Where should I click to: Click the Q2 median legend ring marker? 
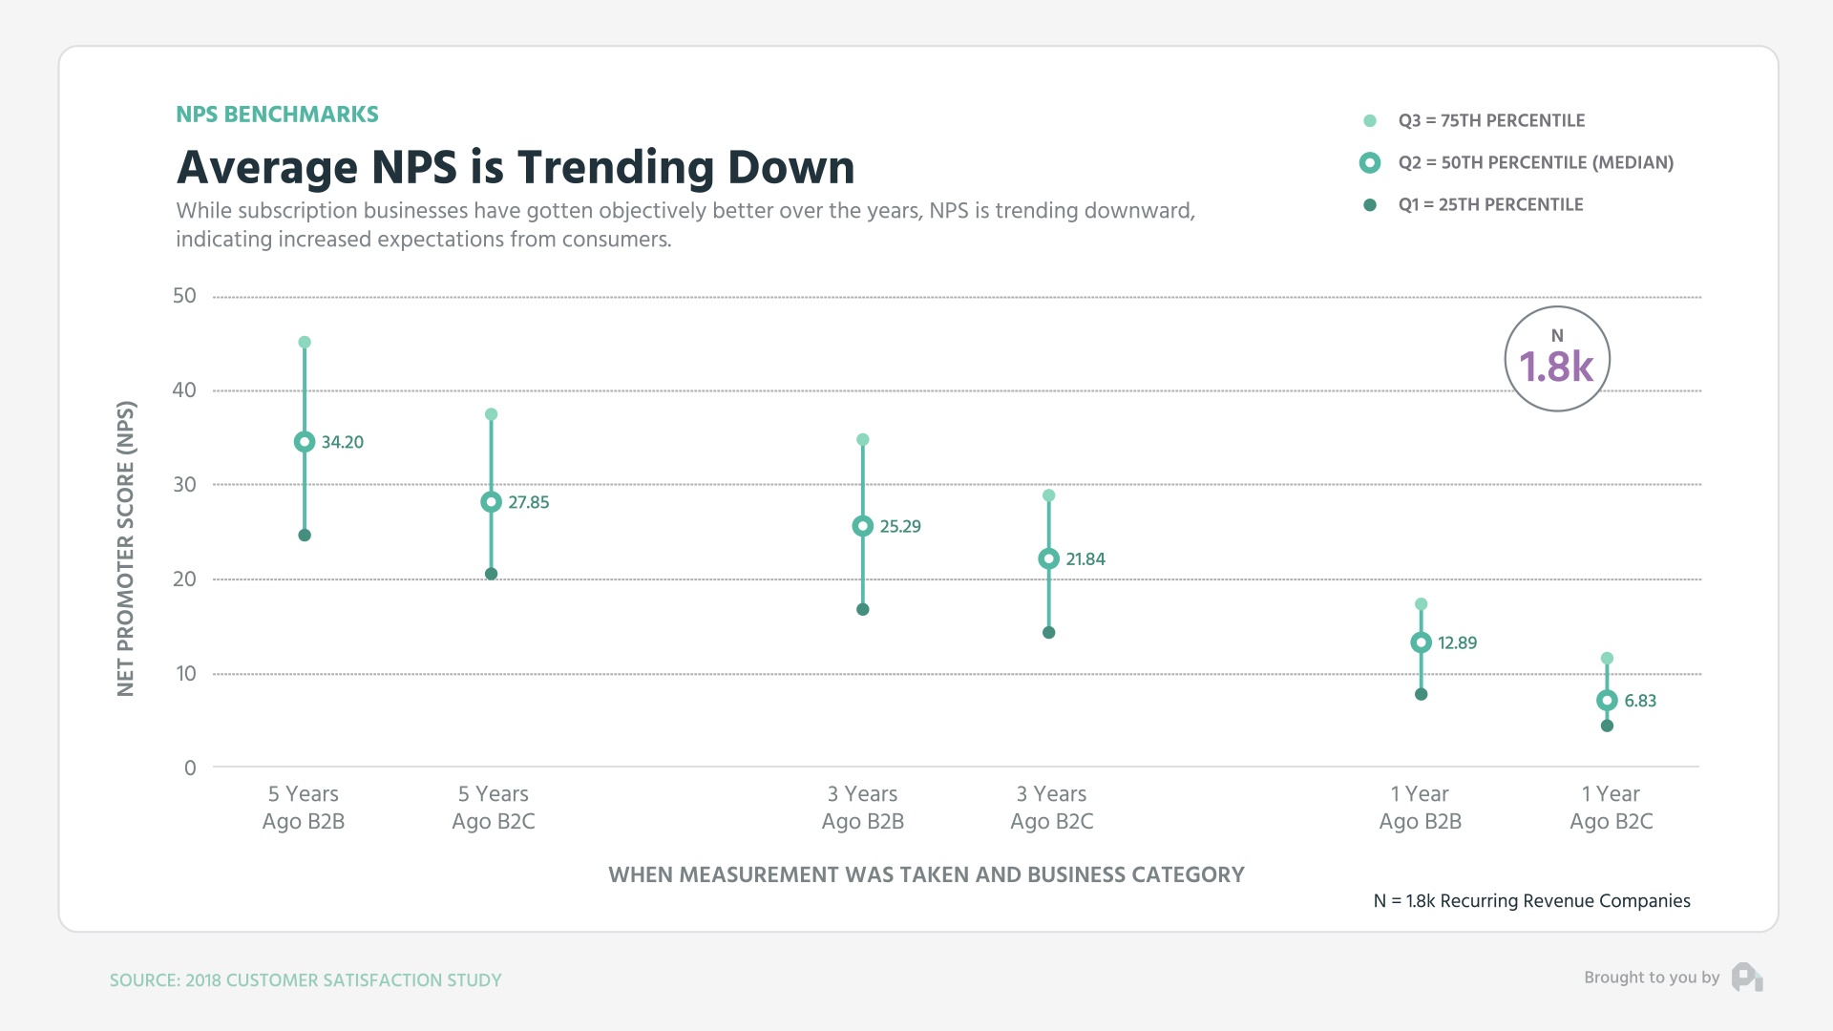point(1370,163)
